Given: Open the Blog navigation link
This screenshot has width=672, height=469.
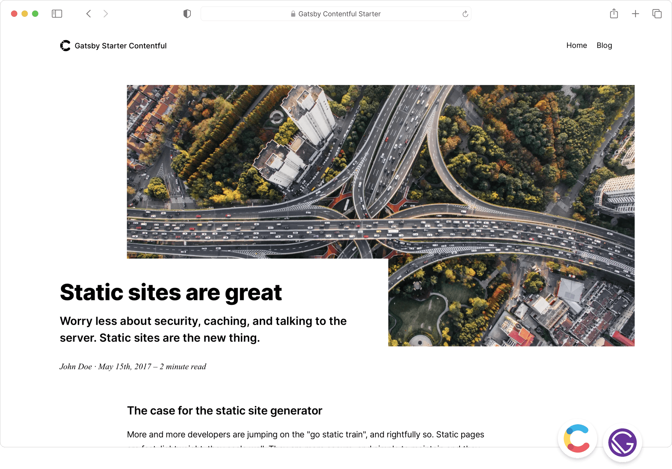Looking at the screenshot, I should click(604, 45).
